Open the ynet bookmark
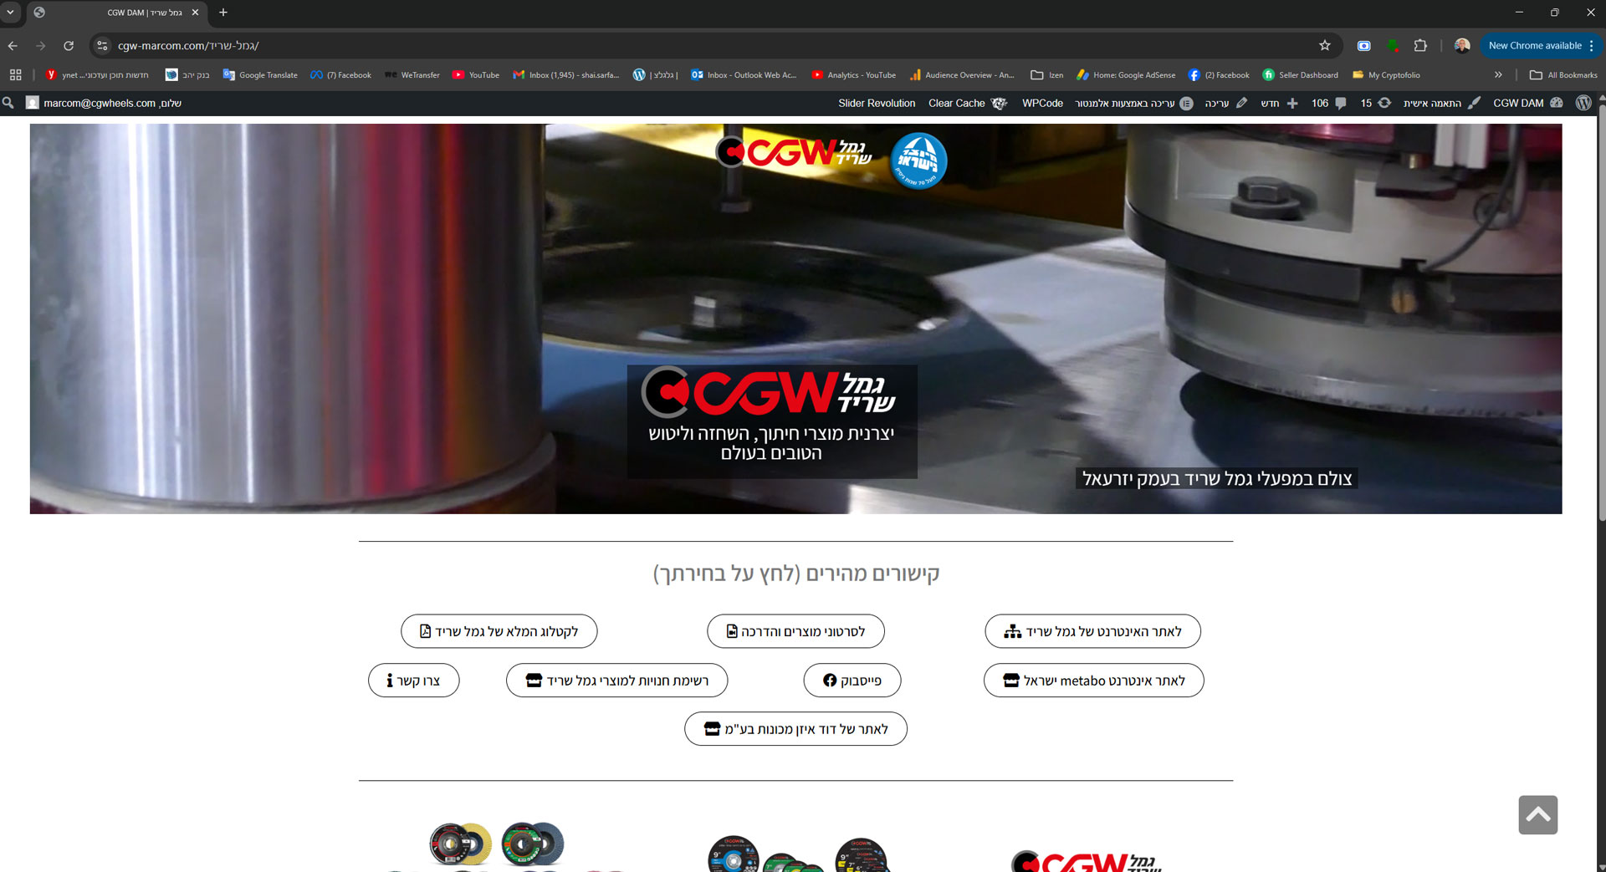 pyautogui.click(x=96, y=74)
